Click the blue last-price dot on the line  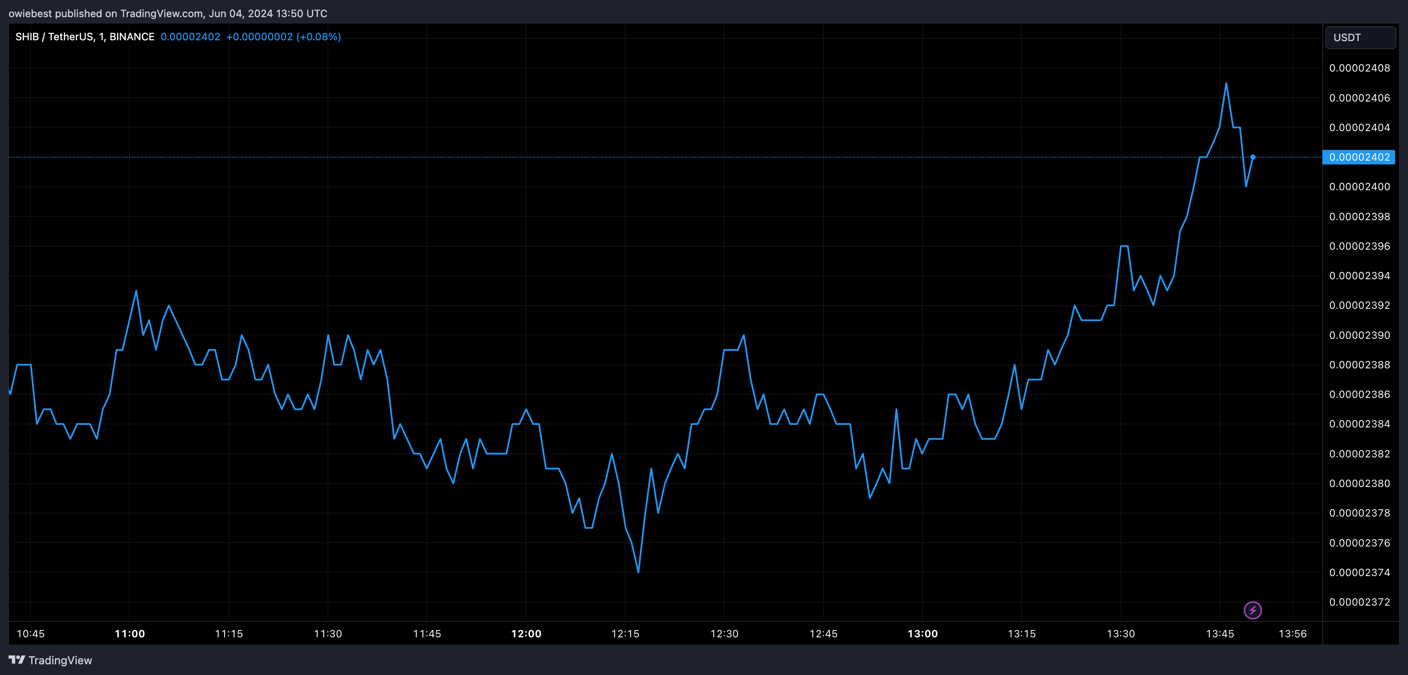pyautogui.click(x=1253, y=158)
